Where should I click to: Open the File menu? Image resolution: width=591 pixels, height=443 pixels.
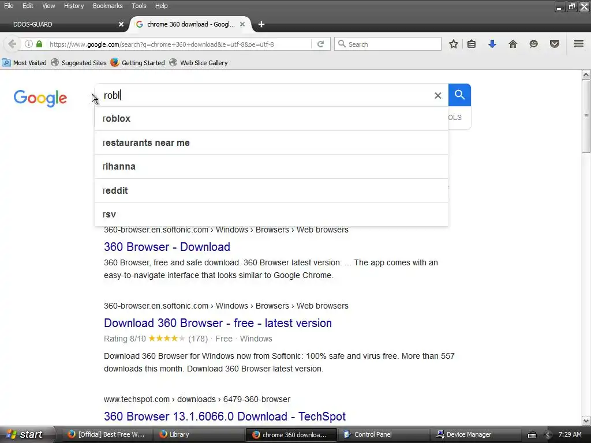pyautogui.click(x=8, y=6)
